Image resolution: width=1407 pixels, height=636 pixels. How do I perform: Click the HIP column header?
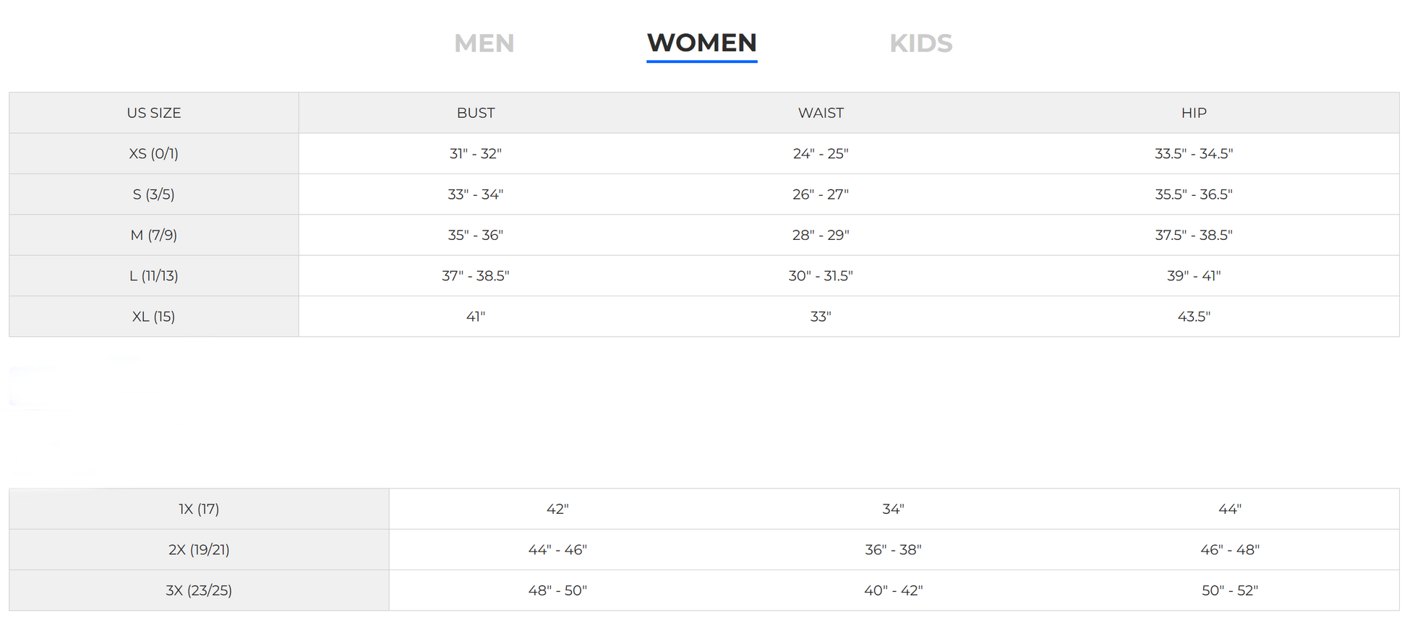[1194, 113]
